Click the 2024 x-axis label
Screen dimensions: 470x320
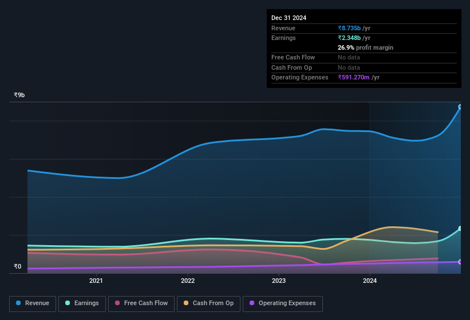370,281
